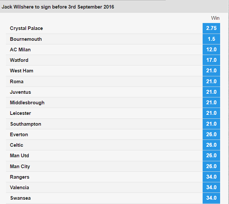The height and width of the screenshot is (204, 229).
Task: Click Roma 21.0 odds button
Action: [211, 81]
